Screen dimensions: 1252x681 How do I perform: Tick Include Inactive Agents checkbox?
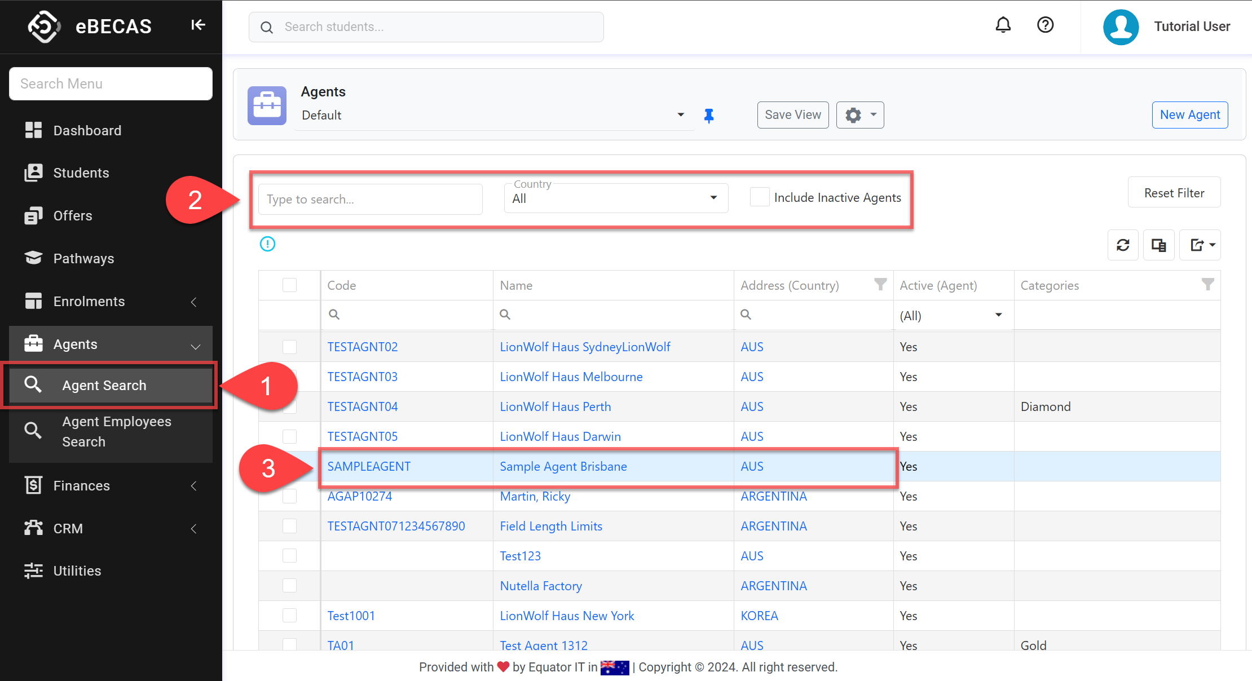click(x=760, y=197)
